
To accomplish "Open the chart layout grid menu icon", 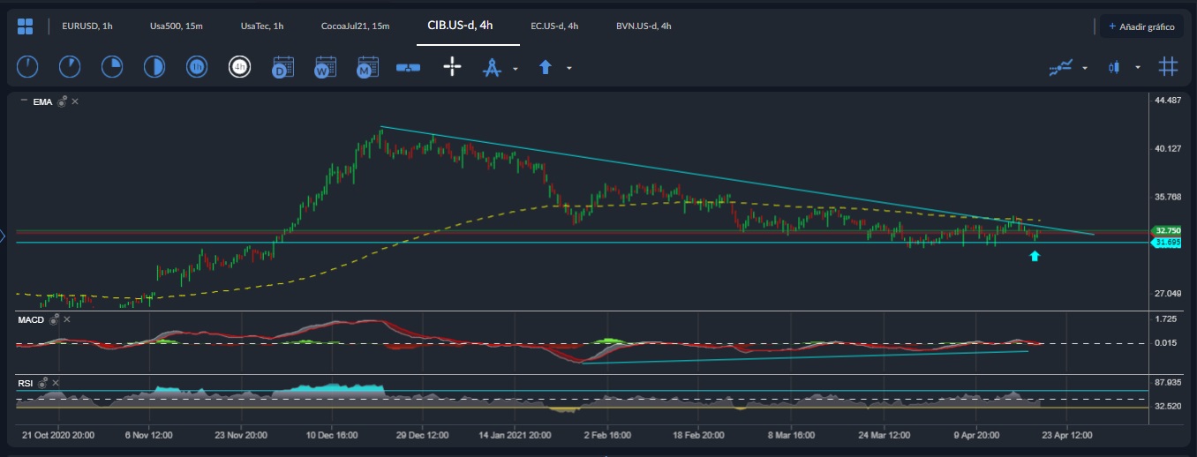I will click(x=25, y=26).
